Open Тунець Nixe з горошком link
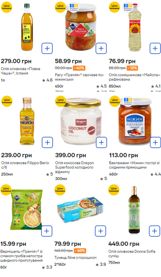This screenshot has width=161, height=277. (x=75, y=258)
